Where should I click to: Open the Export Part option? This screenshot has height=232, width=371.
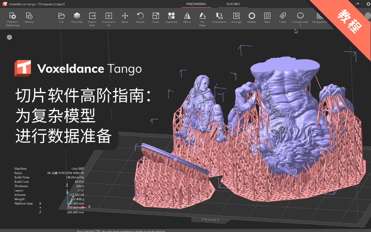[x=92, y=19]
